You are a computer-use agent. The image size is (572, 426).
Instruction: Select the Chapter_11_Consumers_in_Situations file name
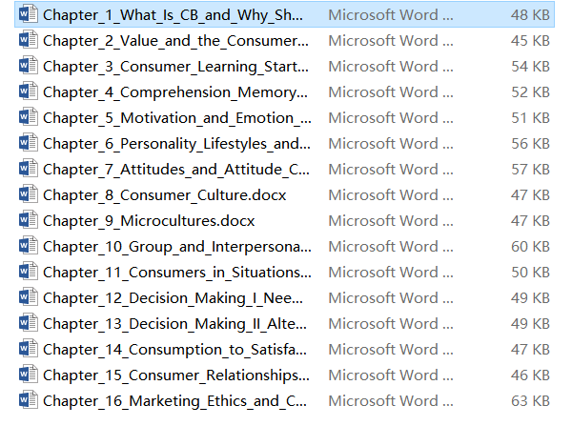(177, 273)
